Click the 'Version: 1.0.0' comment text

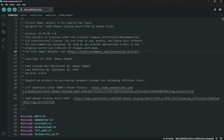pyautogui.click(x=35, y=73)
